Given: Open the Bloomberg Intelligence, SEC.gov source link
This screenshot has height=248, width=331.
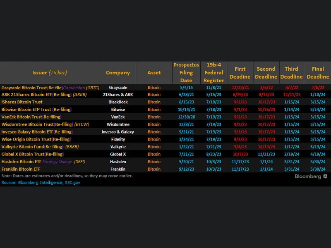Looking at the screenshot, I should tap(41, 182).
